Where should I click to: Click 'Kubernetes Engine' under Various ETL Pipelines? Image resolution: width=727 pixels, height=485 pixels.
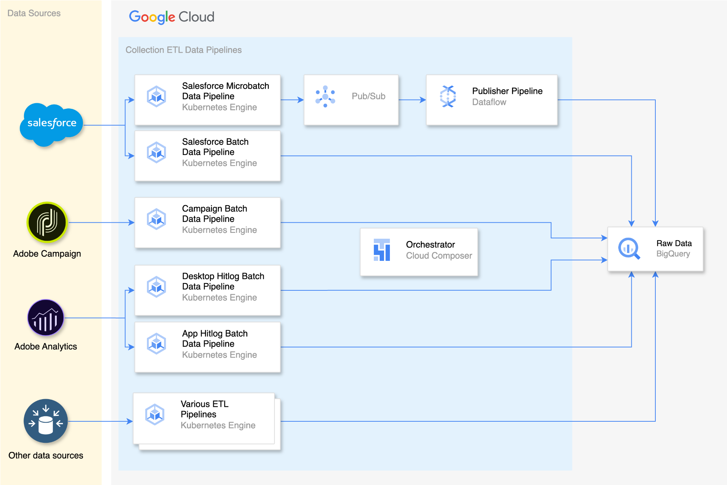(x=218, y=425)
